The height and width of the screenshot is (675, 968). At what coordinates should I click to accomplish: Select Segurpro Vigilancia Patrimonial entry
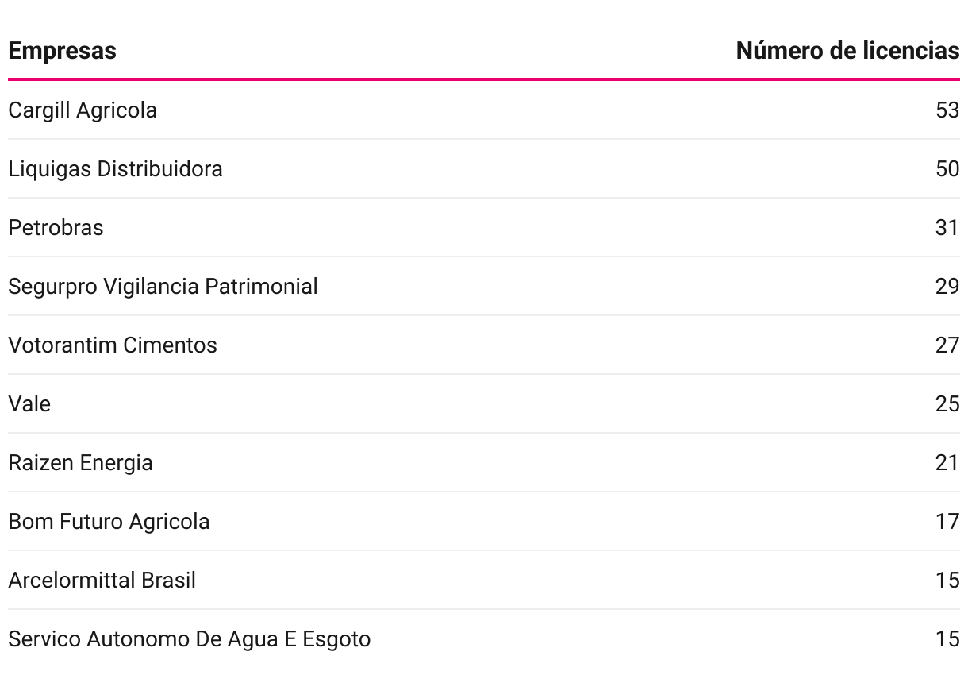tap(163, 287)
